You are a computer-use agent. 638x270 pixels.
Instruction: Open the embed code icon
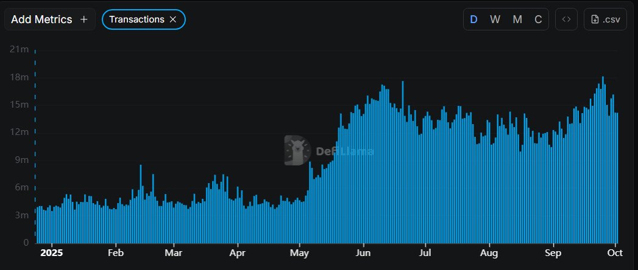pos(566,19)
